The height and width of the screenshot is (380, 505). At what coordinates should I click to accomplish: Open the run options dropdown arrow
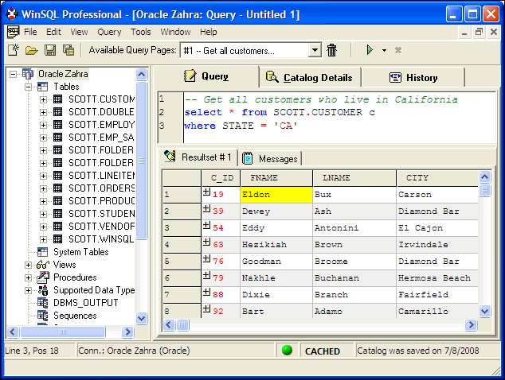point(384,50)
